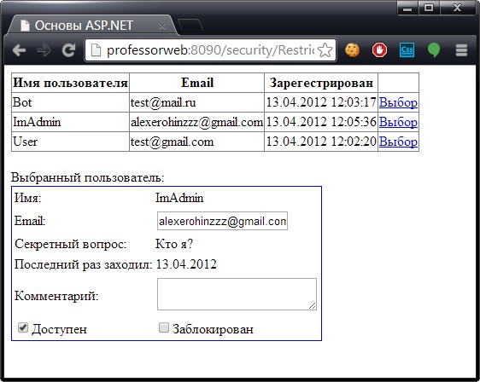The width and height of the screenshot is (480, 382).
Task: Click the Последний раз заходил: label
Action: pos(83,264)
